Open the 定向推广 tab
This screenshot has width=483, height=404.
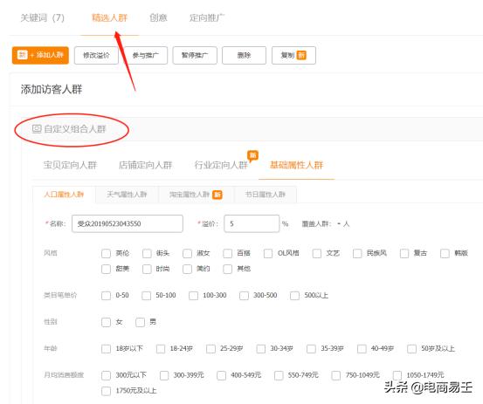click(x=207, y=17)
